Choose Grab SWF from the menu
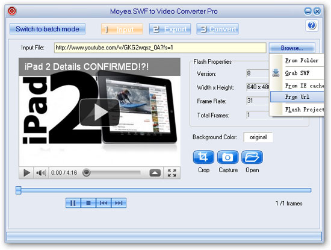The width and height of the screenshot is (331, 250). coord(297,73)
